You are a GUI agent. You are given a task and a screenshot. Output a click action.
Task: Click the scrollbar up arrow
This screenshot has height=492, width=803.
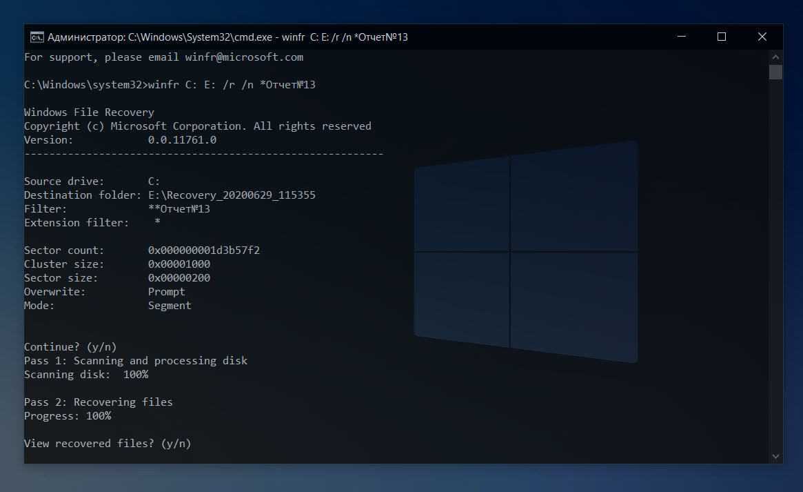click(x=775, y=57)
